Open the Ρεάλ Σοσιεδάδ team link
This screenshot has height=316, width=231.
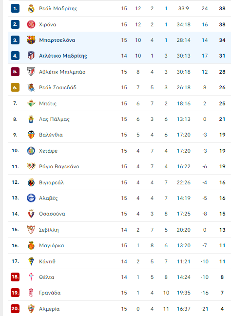click(58, 87)
